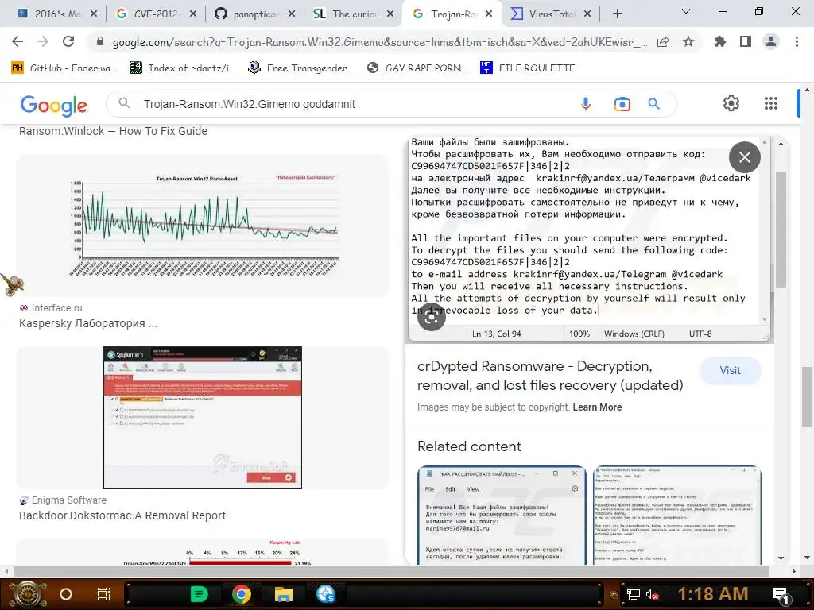Close the image preview panel
Screen dimensions: 814x610
click(744, 157)
